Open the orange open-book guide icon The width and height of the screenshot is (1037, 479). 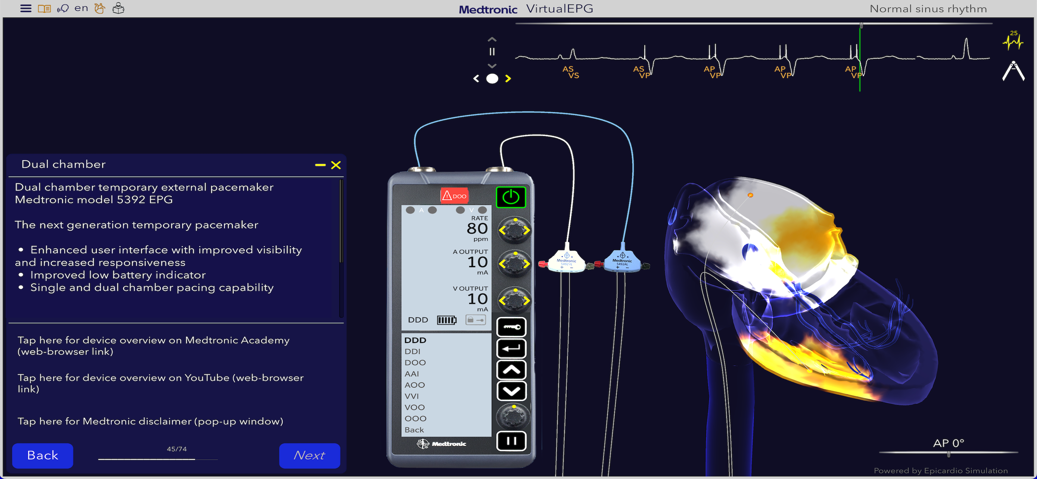44,9
